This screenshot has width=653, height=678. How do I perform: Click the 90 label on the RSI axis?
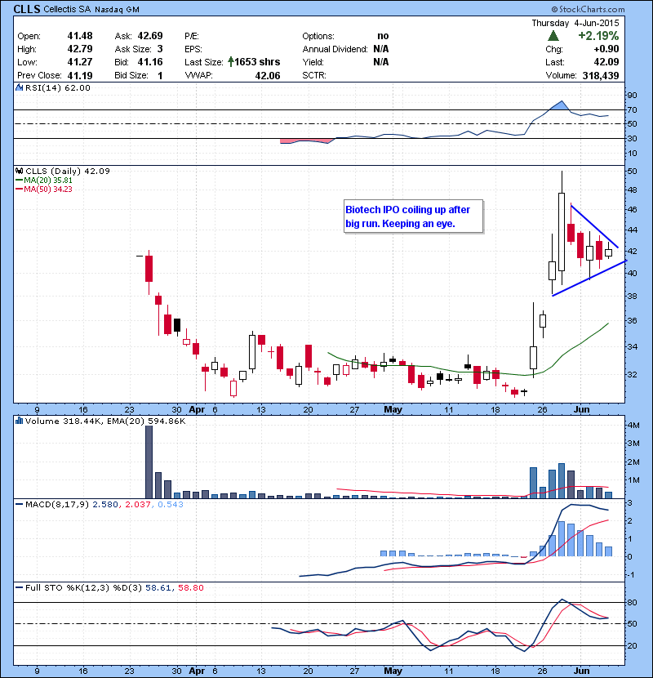point(632,96)
